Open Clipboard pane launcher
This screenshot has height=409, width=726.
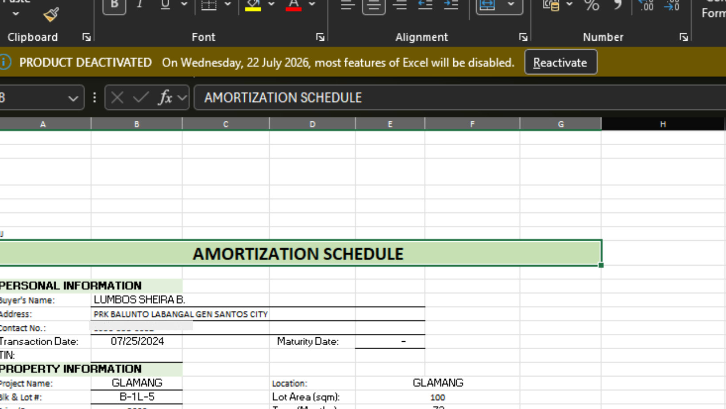[x=86, y=37]
